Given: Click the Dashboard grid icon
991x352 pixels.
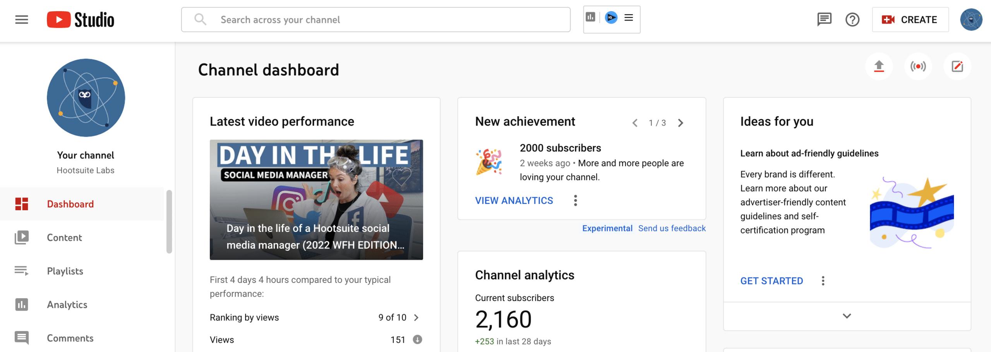Looking at the screenshot, I should (22, 204).
